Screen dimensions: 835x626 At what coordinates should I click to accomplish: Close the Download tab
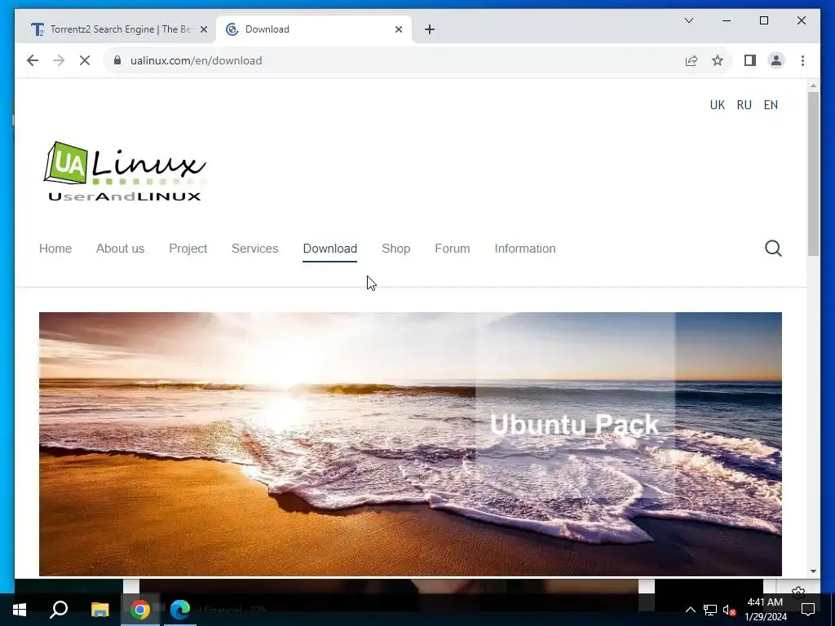click(x=398, y=29)
